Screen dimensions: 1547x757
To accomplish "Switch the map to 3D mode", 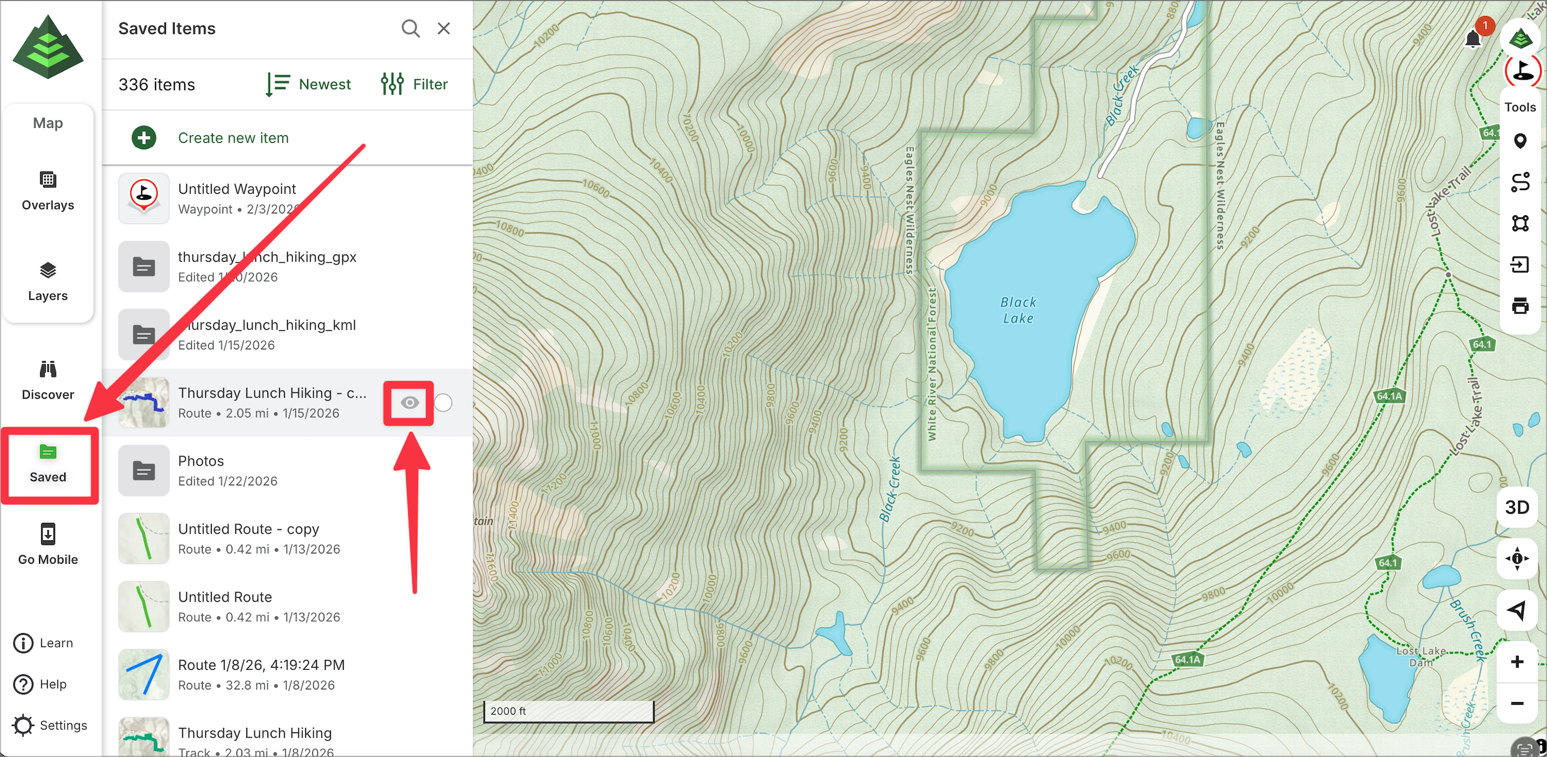I will 1517,508.
